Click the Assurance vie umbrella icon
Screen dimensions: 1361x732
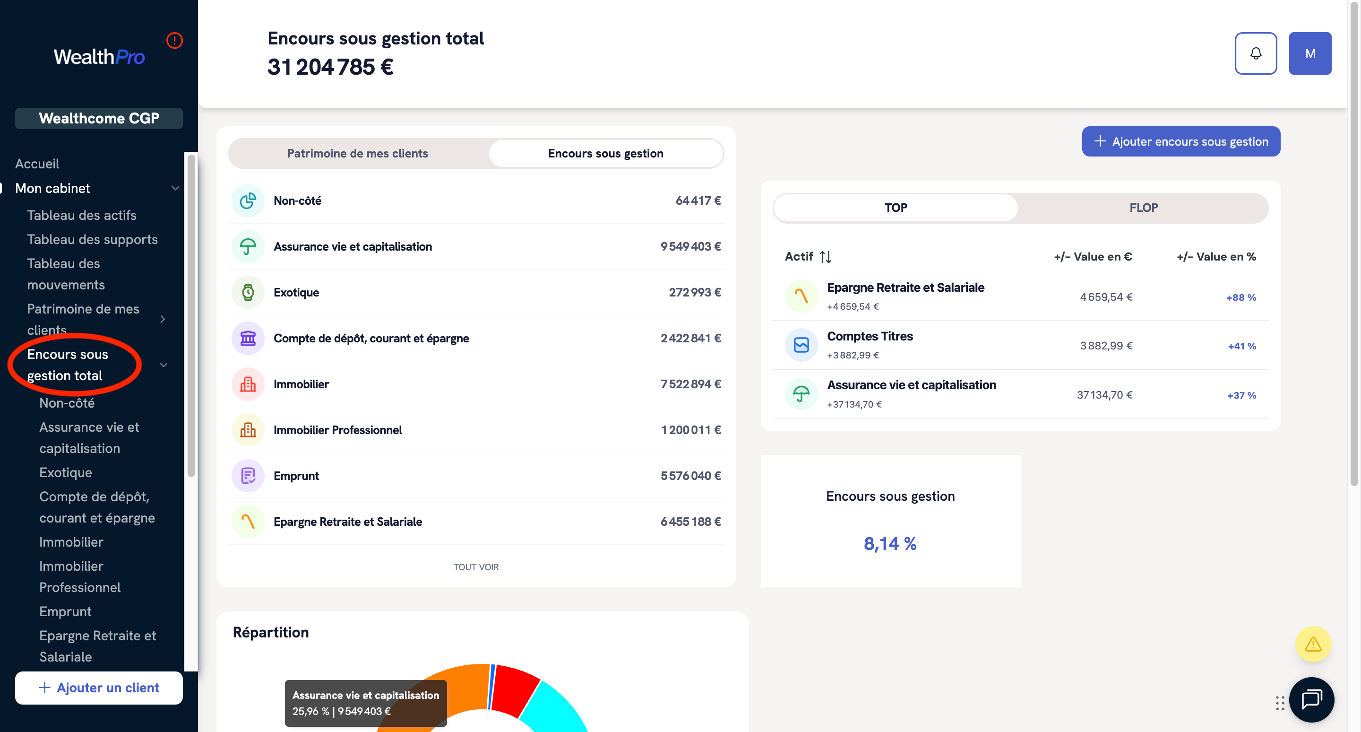tap(248, 247)
